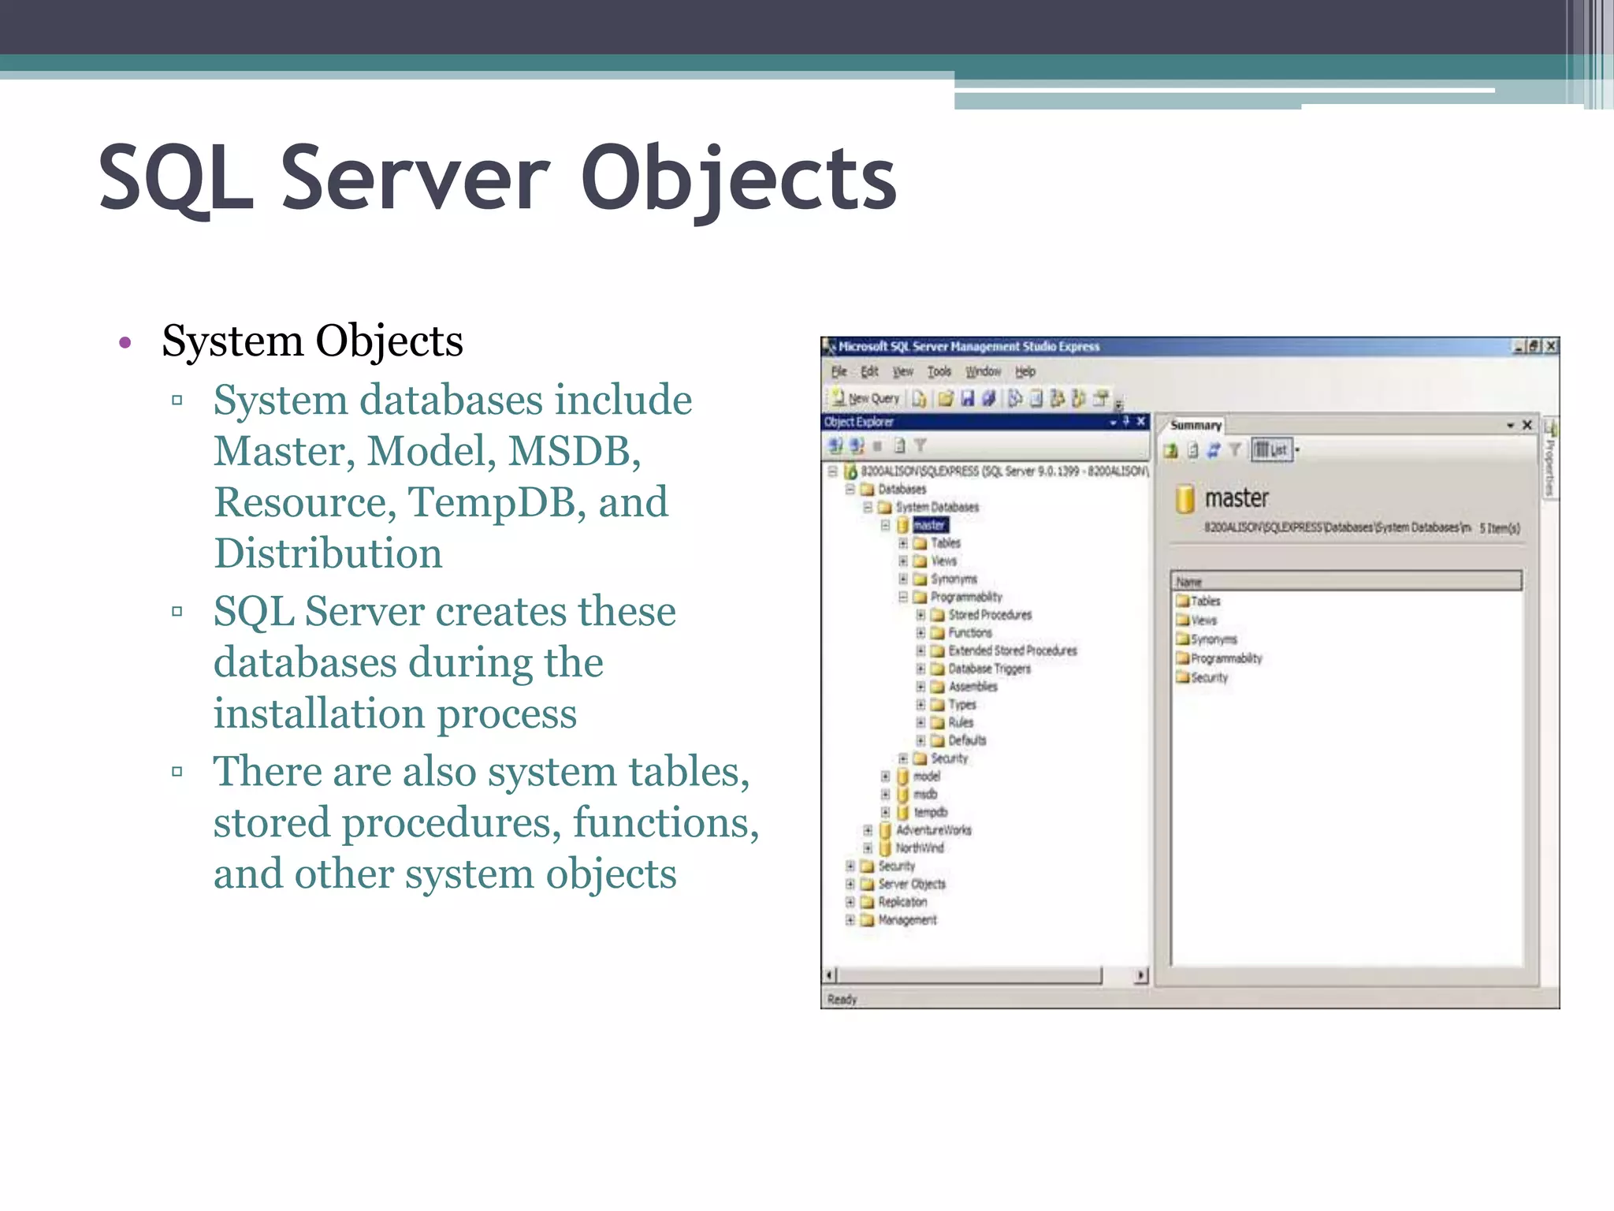Open the vertical Properties side tab
The image size is (1614, 1211).
point(1549,465)
